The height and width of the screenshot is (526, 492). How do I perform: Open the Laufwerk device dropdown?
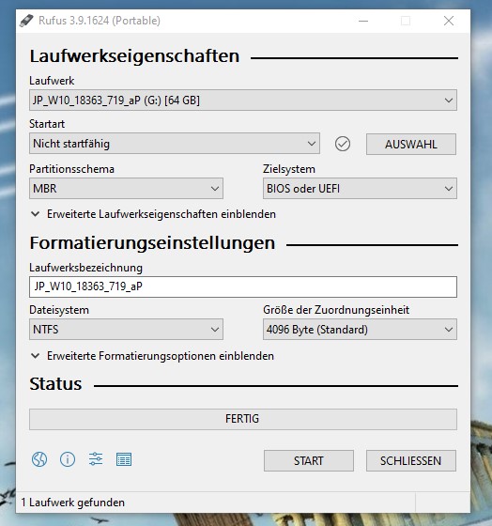tap(243, 100)
